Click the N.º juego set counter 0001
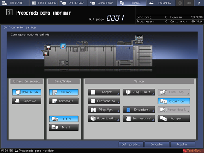The height and width of the screenshot is (153, 204). tap(115, 18)
